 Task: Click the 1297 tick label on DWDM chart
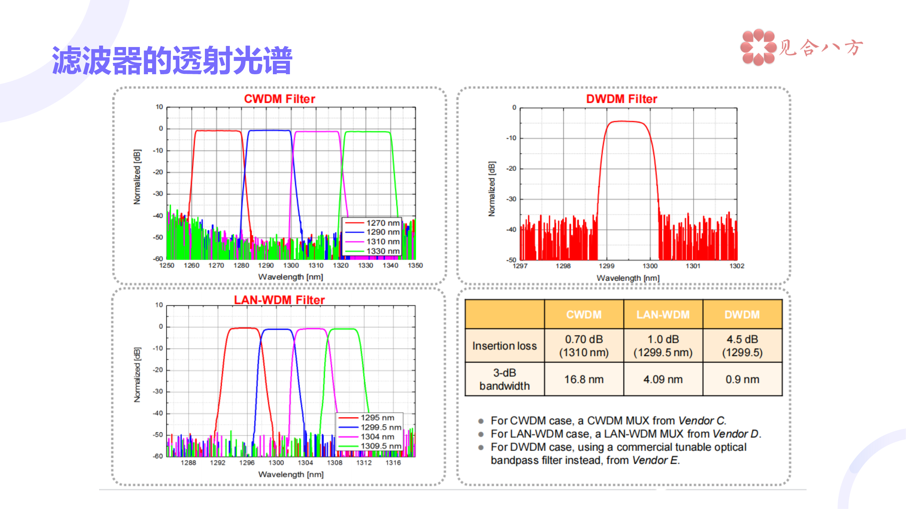tap(520, 266)
